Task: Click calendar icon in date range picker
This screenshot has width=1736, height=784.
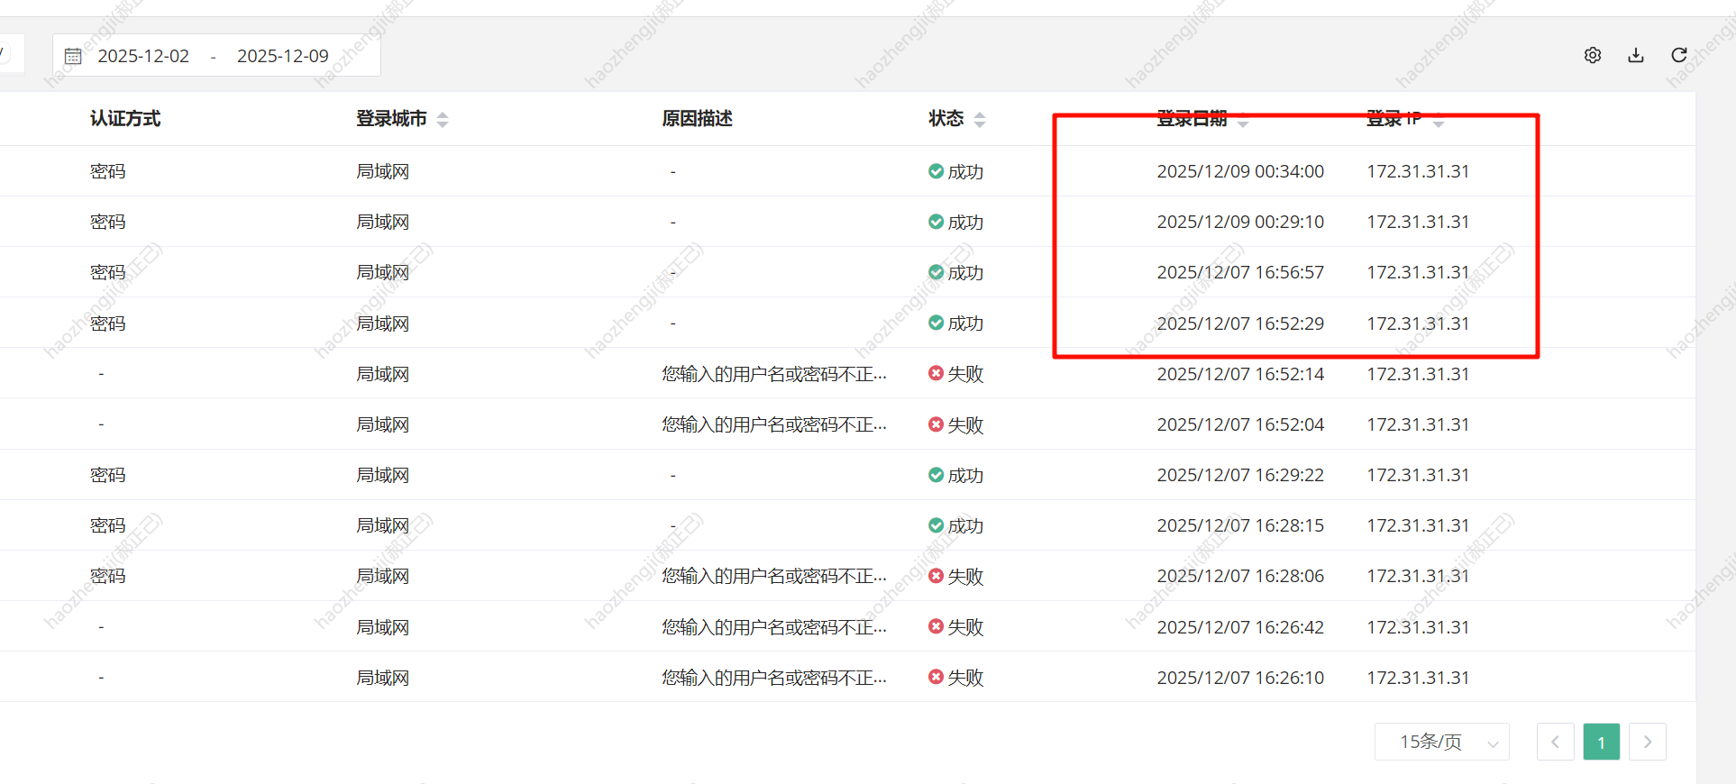Action: click(73, 56)
